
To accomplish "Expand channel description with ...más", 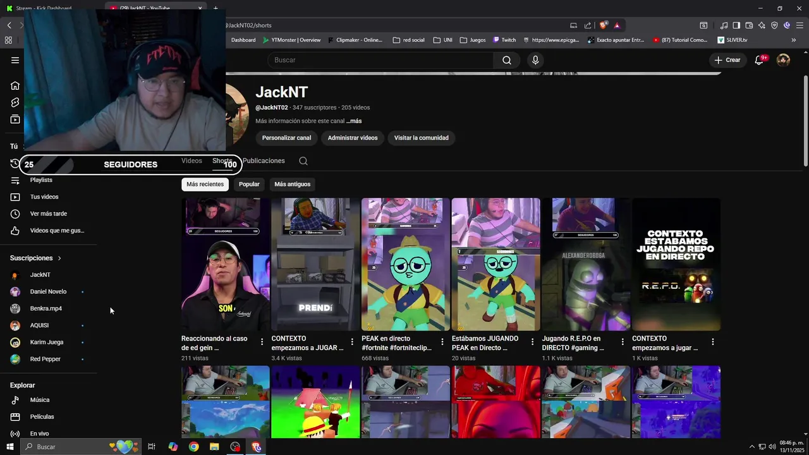I will click(354, 121).
